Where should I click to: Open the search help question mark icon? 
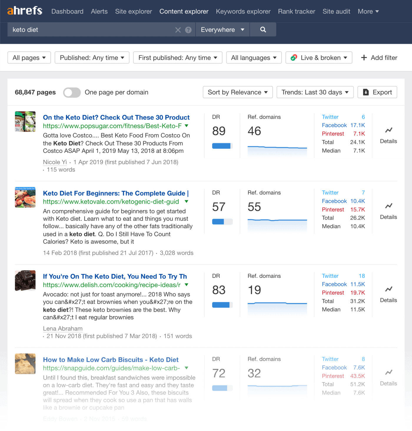(188, 30)
